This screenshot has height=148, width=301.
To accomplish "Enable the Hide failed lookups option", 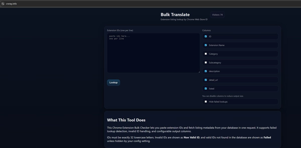I will tap(206, 101).
